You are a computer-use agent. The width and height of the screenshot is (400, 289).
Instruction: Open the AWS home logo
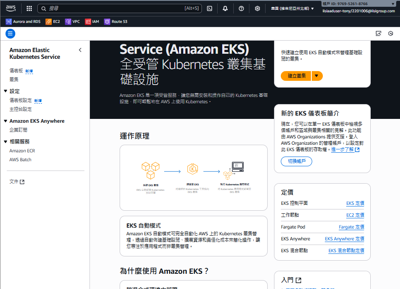(11, 8)
